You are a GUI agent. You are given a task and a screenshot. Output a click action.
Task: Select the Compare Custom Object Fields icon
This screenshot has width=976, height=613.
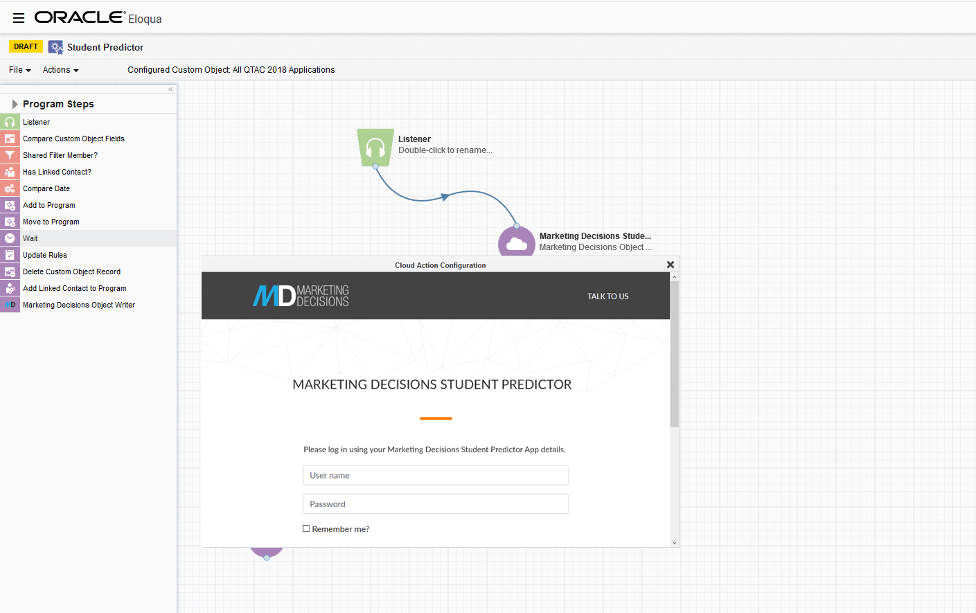(x=10, y=139)
